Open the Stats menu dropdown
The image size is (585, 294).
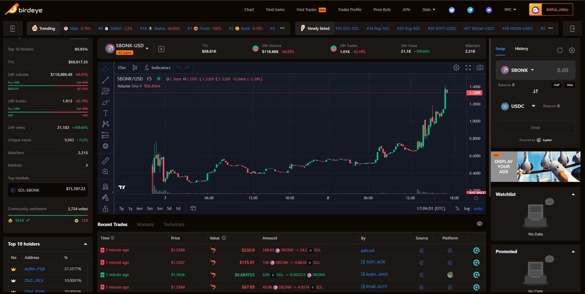pyautogui.click(x=429, y=10)
